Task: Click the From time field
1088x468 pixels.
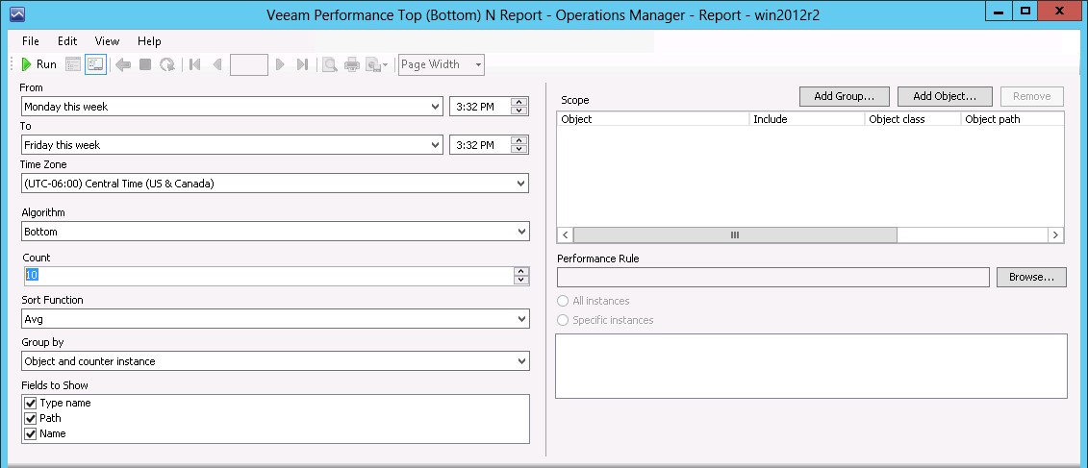Action: click(480, 107)
